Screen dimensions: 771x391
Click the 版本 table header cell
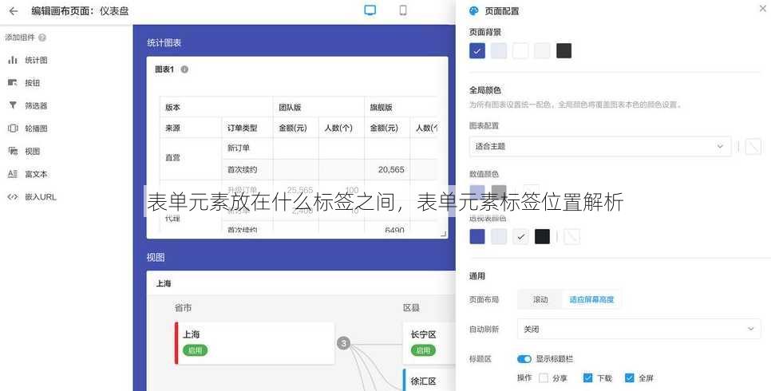(x=216, y=107)
